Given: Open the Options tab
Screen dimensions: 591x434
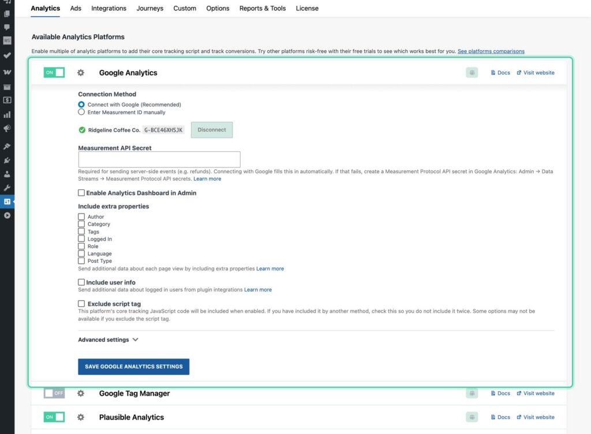Looking at the screenshot, I should click(x=218, y=8).
